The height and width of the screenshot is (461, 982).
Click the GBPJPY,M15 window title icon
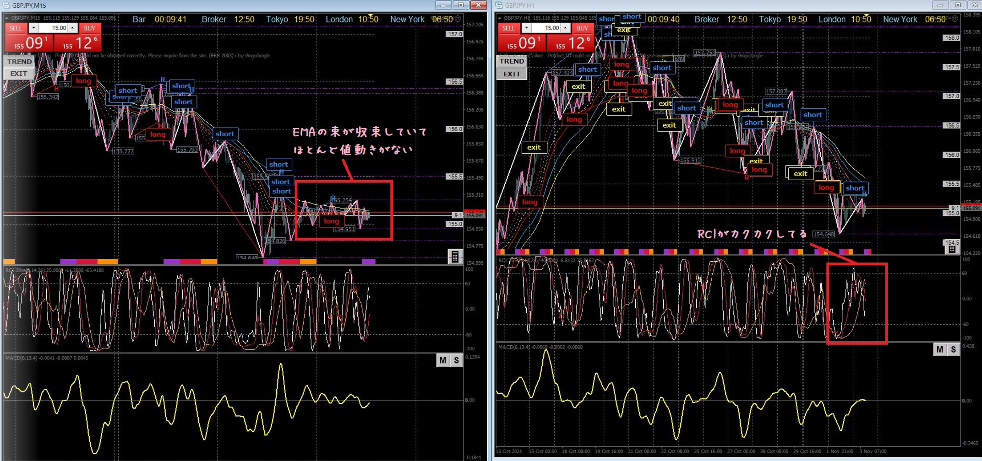tap(6, 5)
